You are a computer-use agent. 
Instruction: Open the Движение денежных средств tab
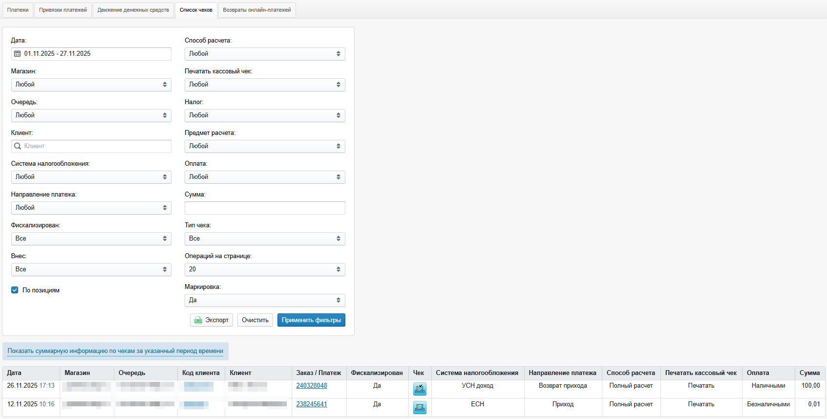(x=133, y=10)
